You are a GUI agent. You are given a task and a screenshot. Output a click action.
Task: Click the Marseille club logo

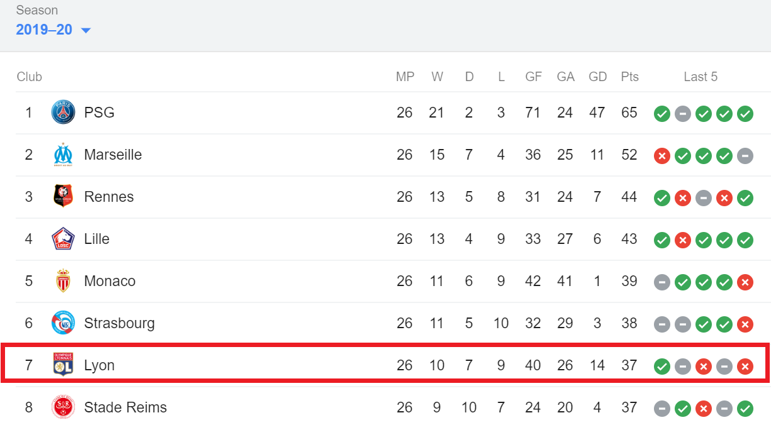pos(63,155)
